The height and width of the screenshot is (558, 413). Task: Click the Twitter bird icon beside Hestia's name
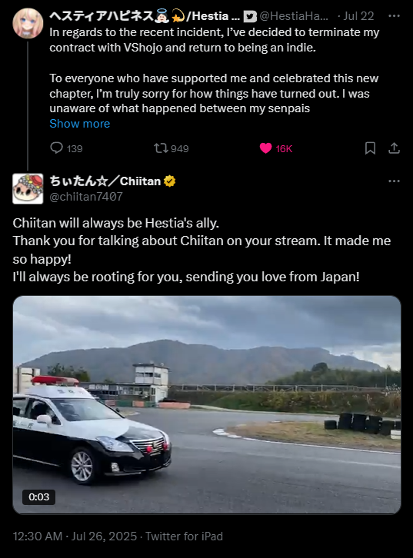250,16
